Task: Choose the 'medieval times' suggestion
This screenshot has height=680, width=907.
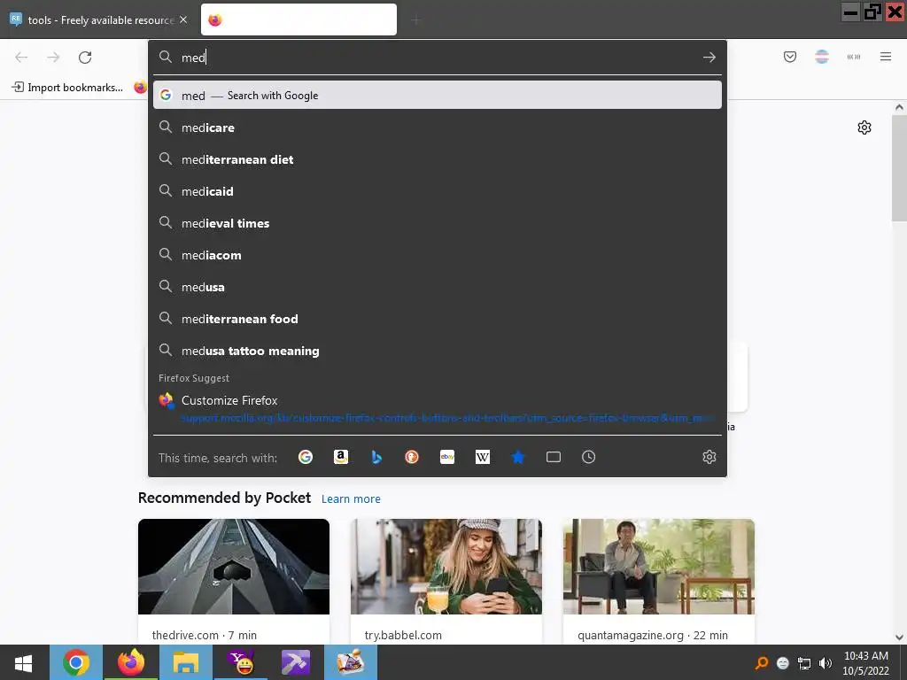Action: (438, 223)
